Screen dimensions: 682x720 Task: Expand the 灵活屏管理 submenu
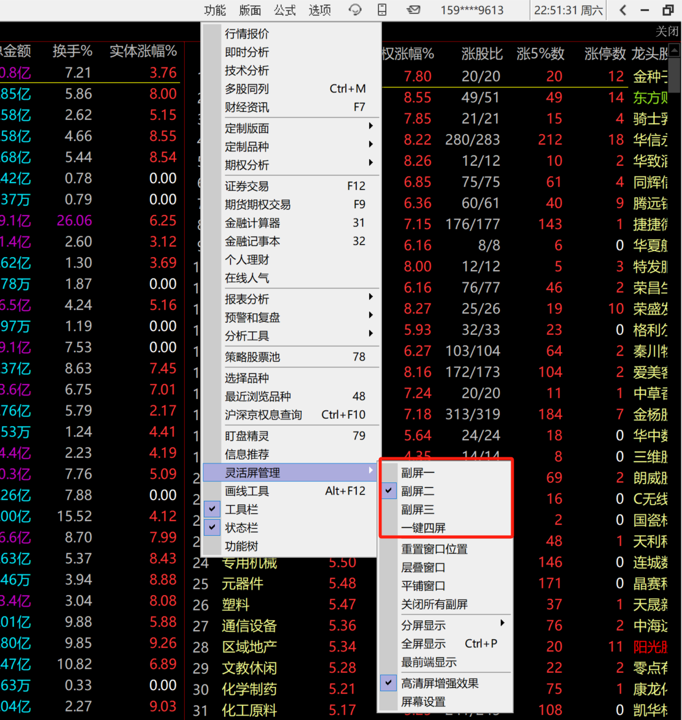pyautogui.click(x=290, y=472)
